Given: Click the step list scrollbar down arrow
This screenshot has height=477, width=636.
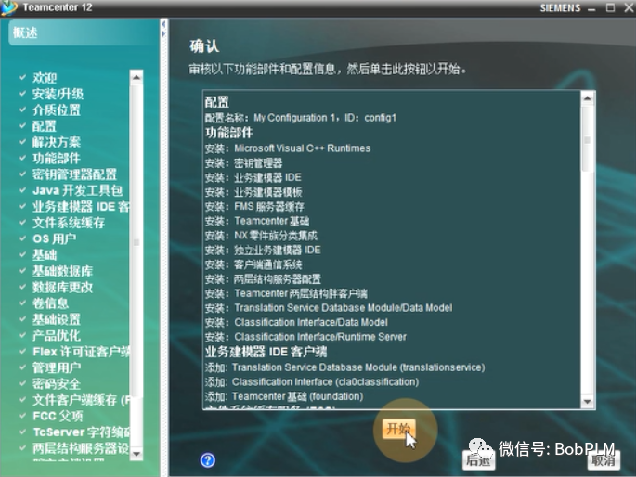Looking at the screenshot, I should (x=136, y=454).
